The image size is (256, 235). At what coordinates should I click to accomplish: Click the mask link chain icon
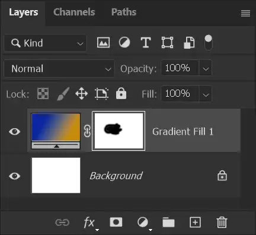[87, 131]
